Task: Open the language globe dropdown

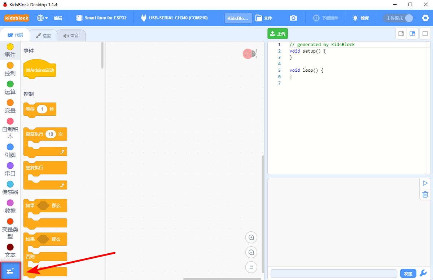Action: [x=42, y=18]
